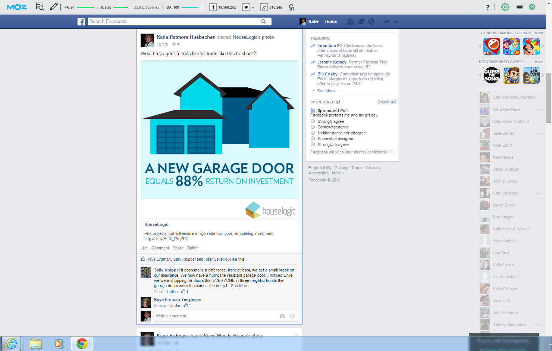
Task: Open Facebook messages icon
Action: pos(361,22)
